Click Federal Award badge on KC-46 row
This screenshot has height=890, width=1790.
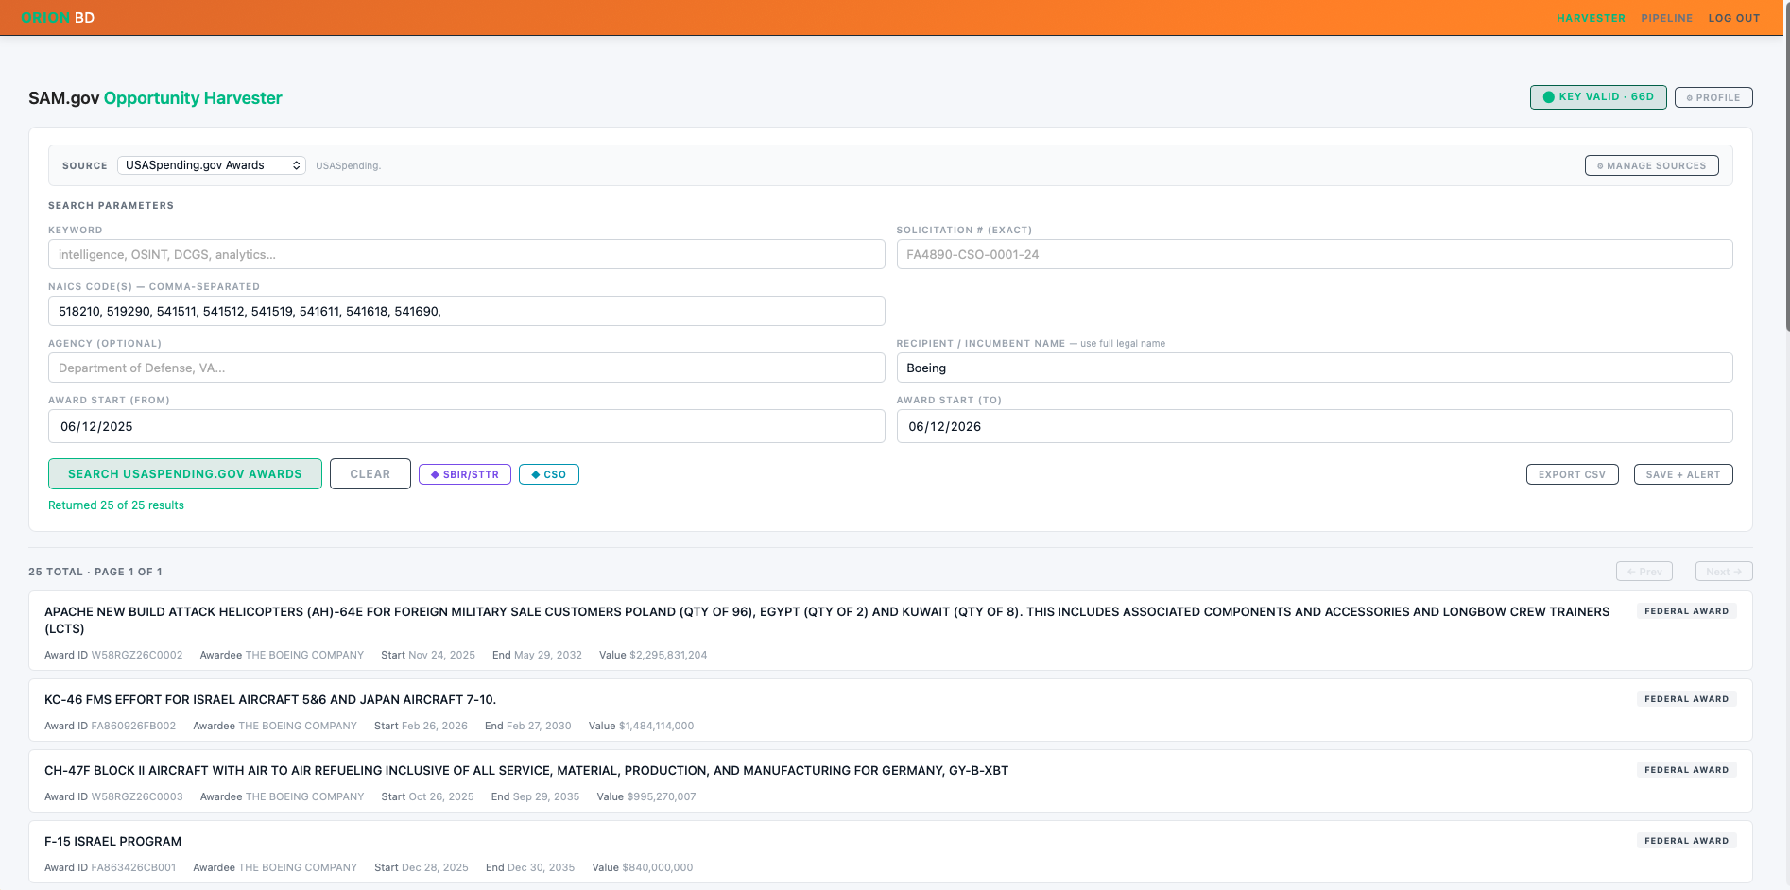click(1686, 699)
